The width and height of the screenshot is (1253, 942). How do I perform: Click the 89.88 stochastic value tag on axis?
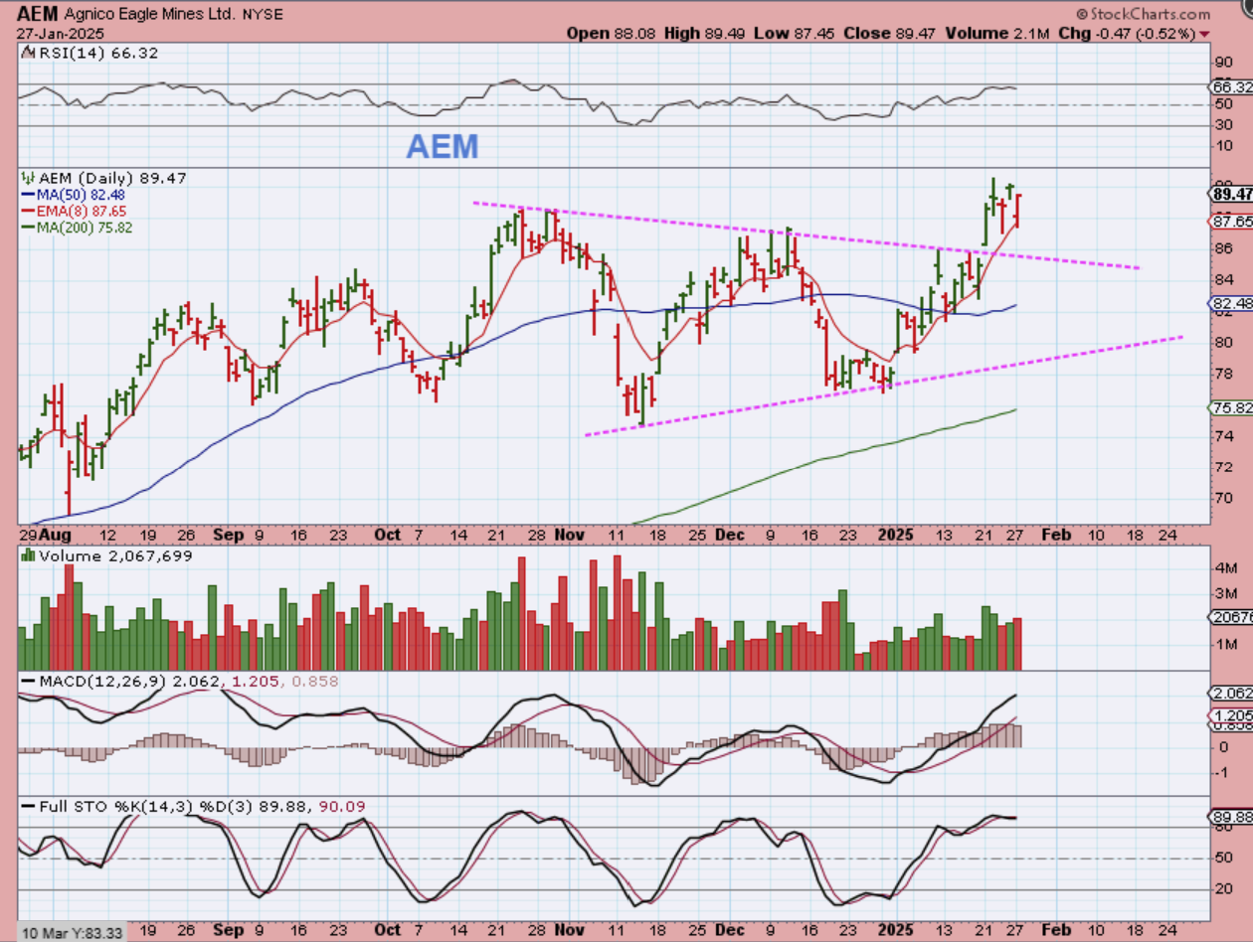(x=1229, y=817)
